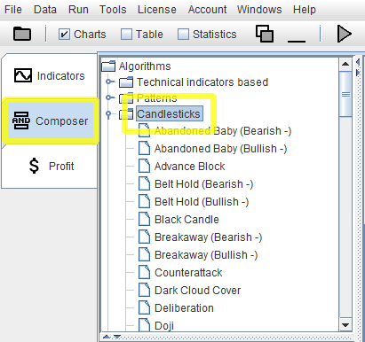Viewport: 365px width, 342px height.
Task: Click Breakaway (Bullish -) document icon
Action: click(145, 254)
